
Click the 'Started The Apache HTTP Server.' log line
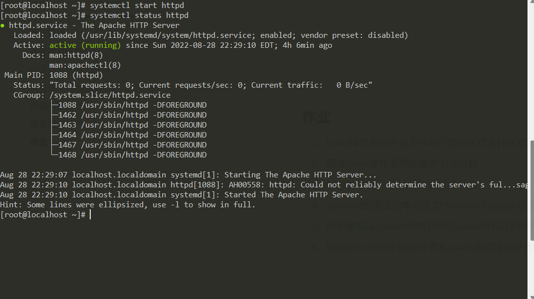coord(181,195)
